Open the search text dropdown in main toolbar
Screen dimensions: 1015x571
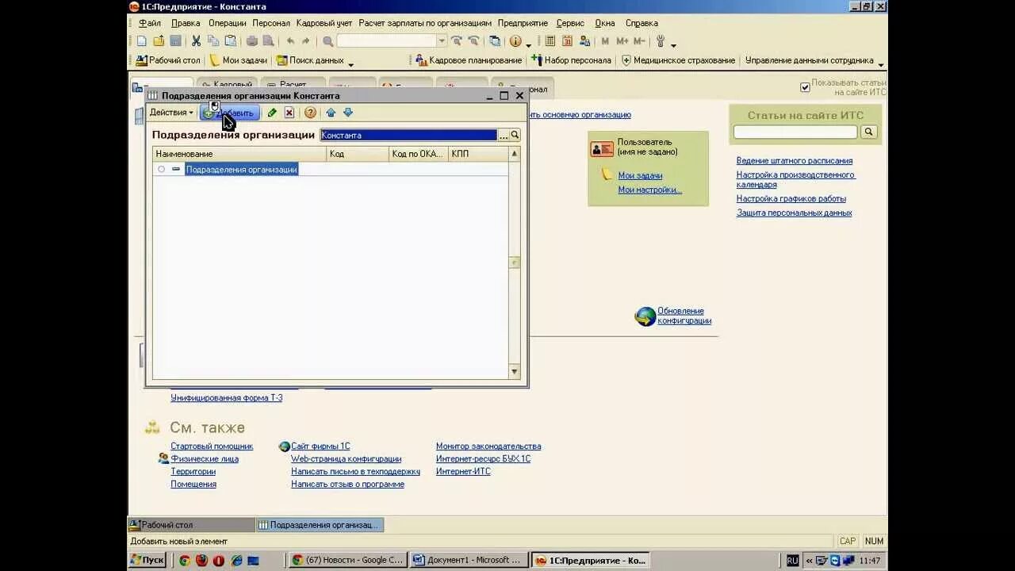pos(442,41)
